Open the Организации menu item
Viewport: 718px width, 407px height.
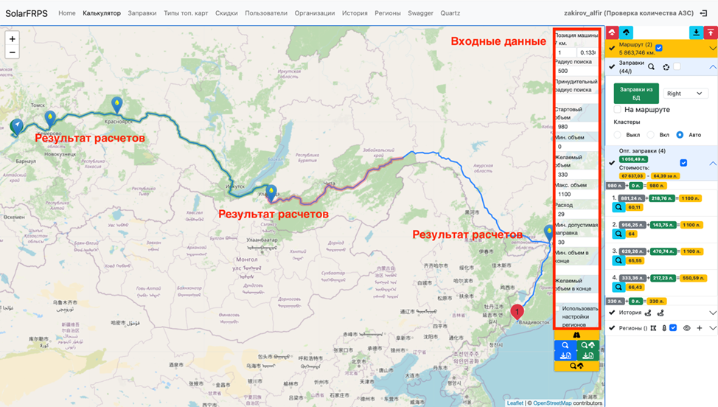pyautogui.click(x=315, y=13)
